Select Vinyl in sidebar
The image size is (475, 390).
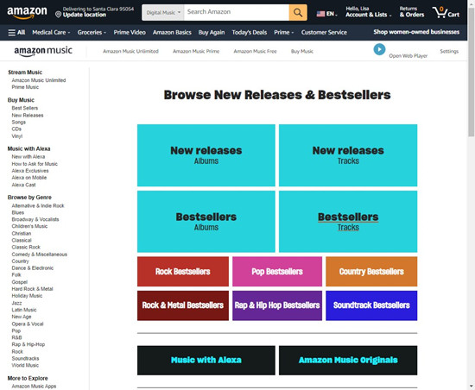17,136
